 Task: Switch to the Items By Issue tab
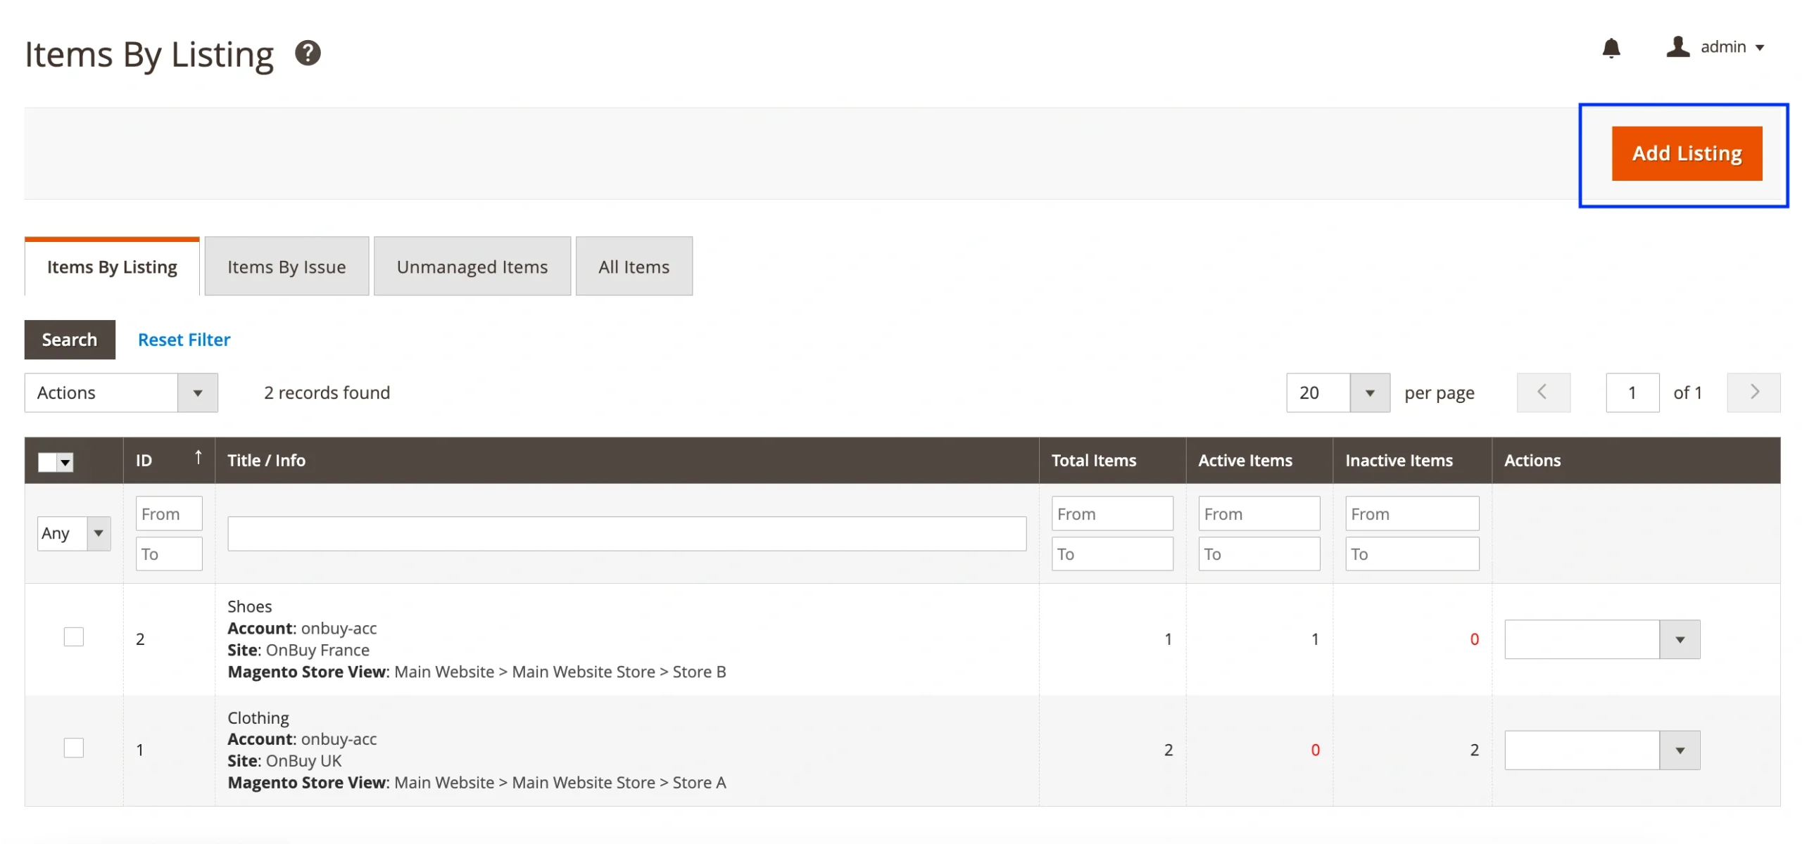tap(286, 267)
